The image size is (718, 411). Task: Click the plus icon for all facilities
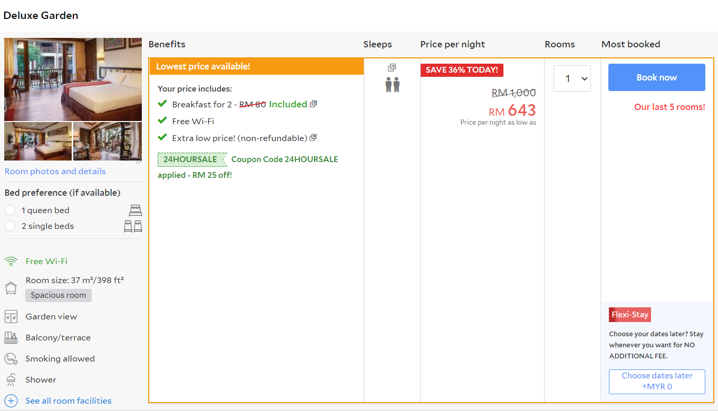[11, 401]
